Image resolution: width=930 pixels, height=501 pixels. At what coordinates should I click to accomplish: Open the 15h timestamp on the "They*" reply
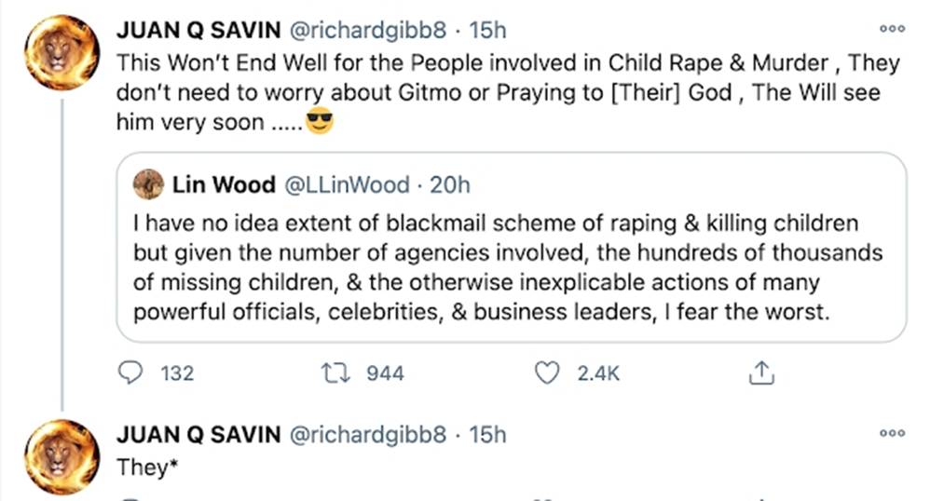[486, 434]
